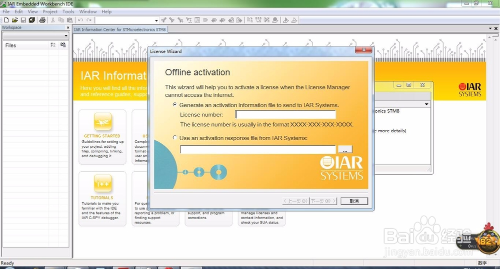
Task: Create a new document from toolbar
Action: click(x=6, y=20)
